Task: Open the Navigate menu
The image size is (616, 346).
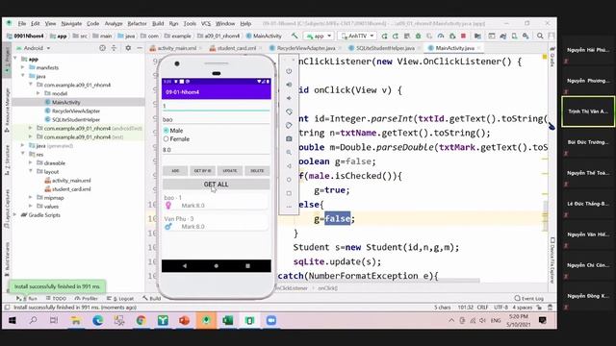Action: [x=71, y=23]
